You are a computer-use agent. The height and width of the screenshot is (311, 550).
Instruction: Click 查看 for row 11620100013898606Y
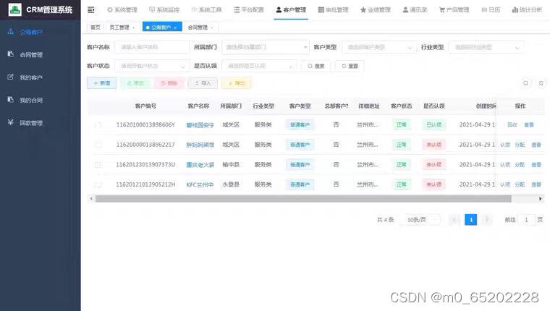[528, 125]
